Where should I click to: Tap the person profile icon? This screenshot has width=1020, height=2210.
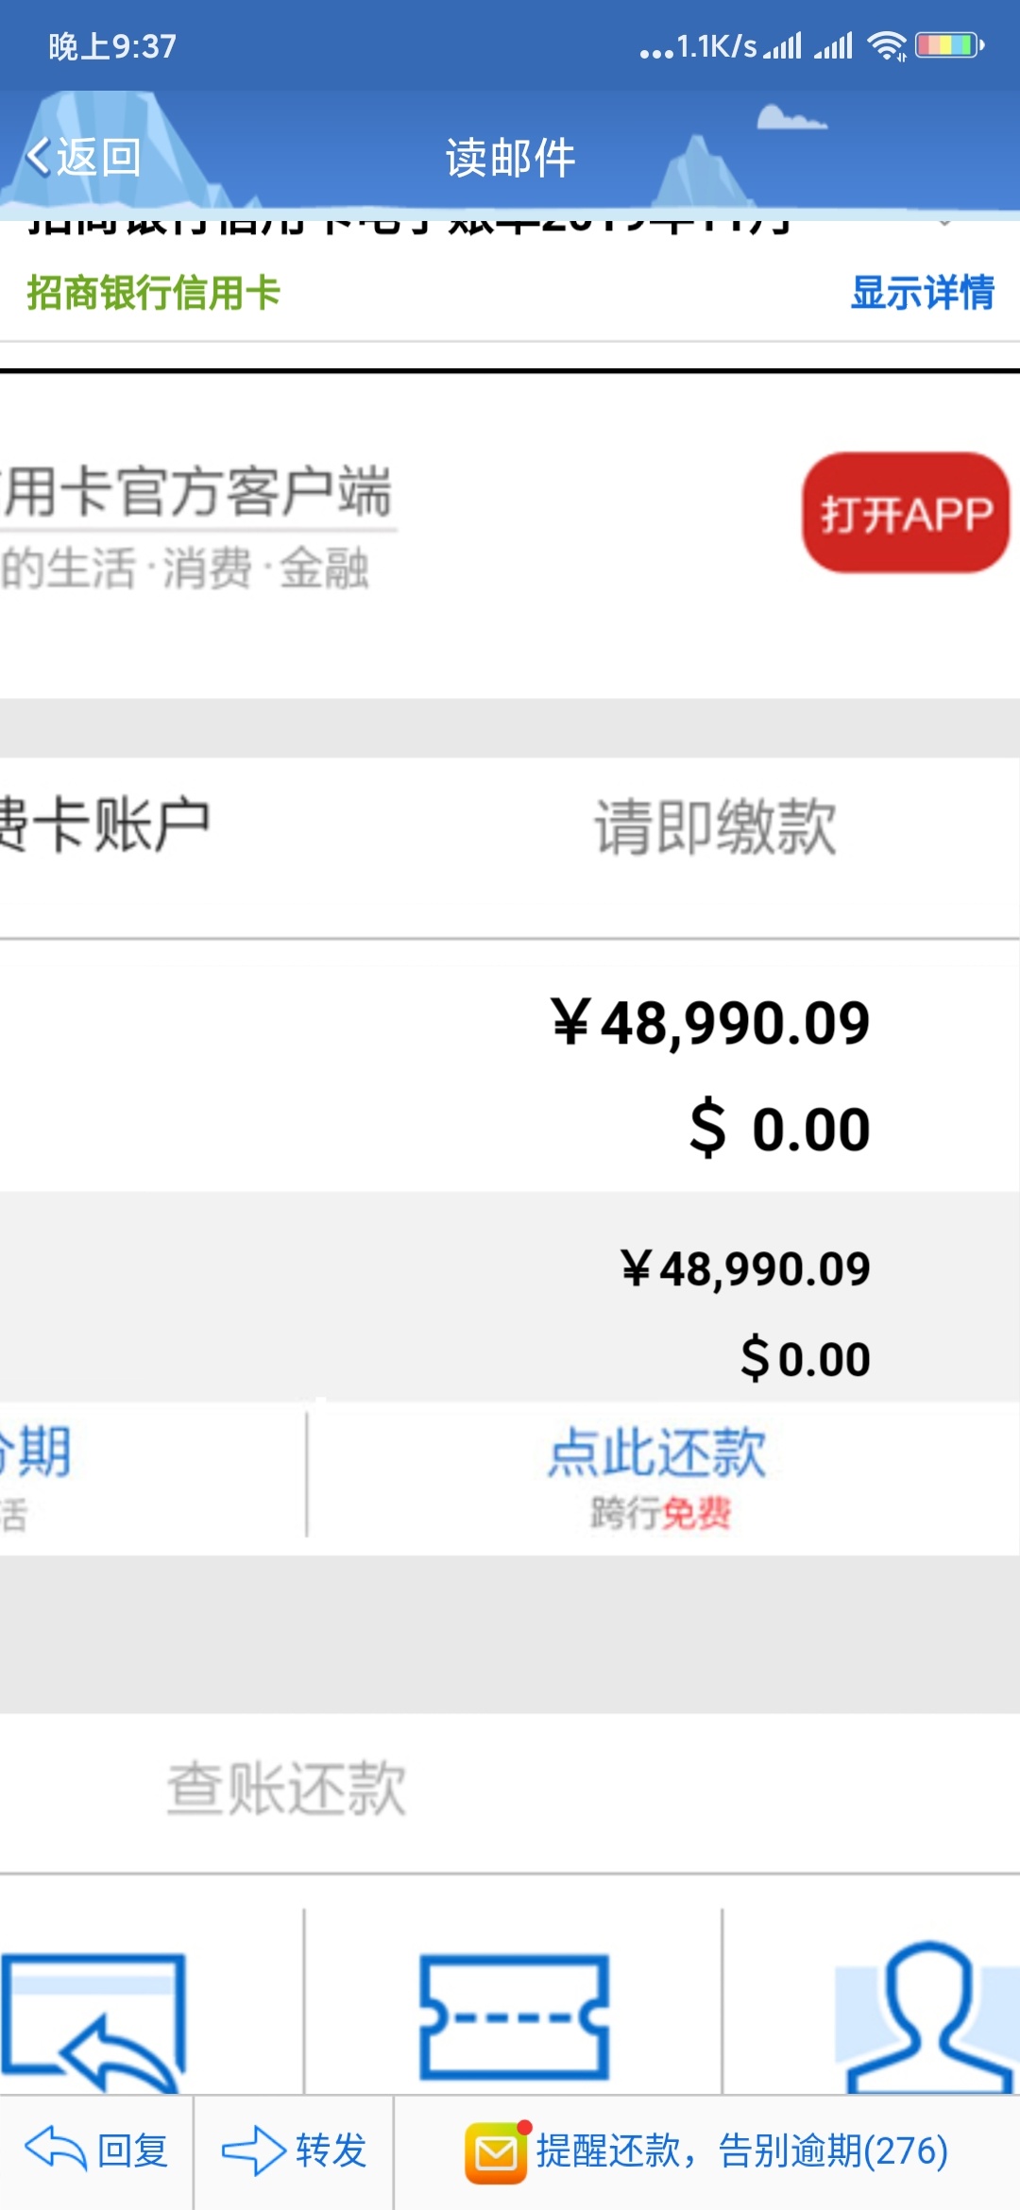(927, 2015)
